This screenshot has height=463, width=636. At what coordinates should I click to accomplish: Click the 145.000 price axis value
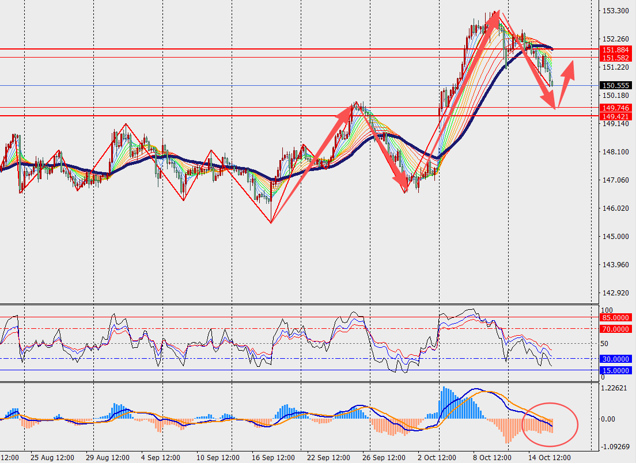(x=615, y=236)
